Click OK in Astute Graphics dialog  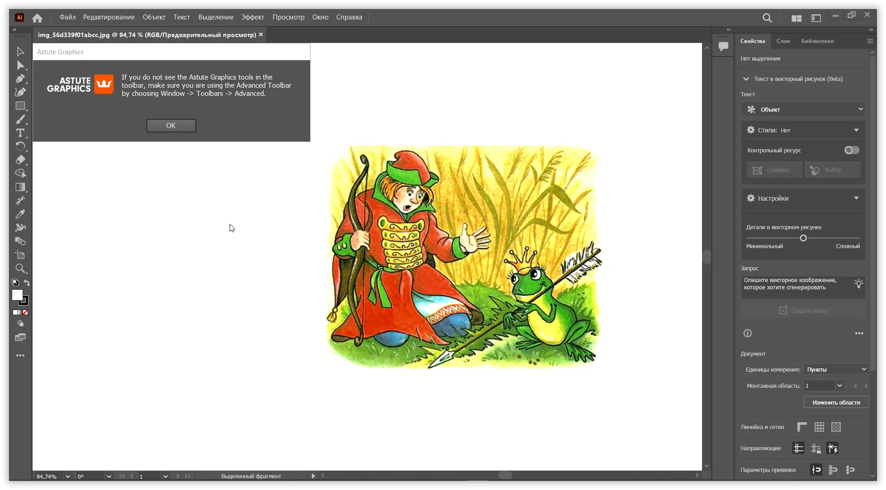[x=171, y=126]
